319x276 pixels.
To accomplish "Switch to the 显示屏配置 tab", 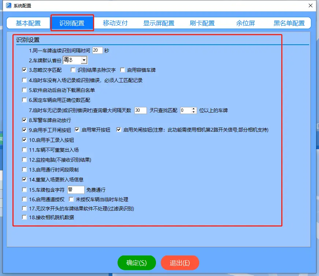I will coord(159,23).
